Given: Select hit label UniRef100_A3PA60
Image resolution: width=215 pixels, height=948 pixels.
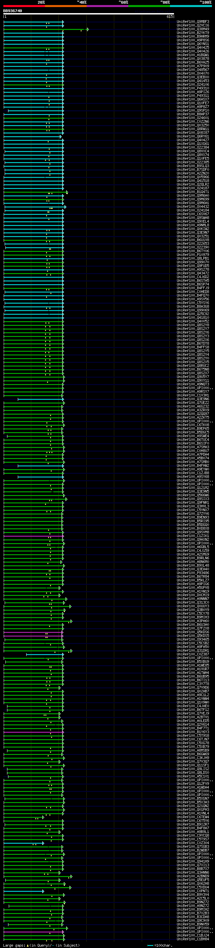Looking at the screenshot, I should tap(193, 621).
